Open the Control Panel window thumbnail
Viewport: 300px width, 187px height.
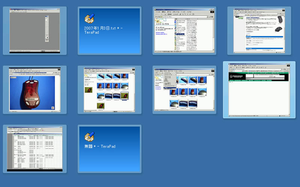(184, 31)
